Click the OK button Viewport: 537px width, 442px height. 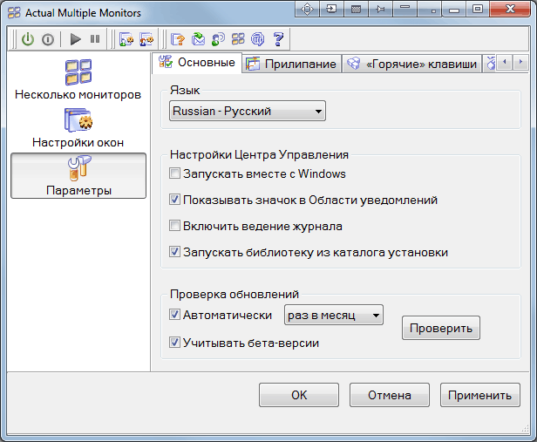[x=299, y=395]
